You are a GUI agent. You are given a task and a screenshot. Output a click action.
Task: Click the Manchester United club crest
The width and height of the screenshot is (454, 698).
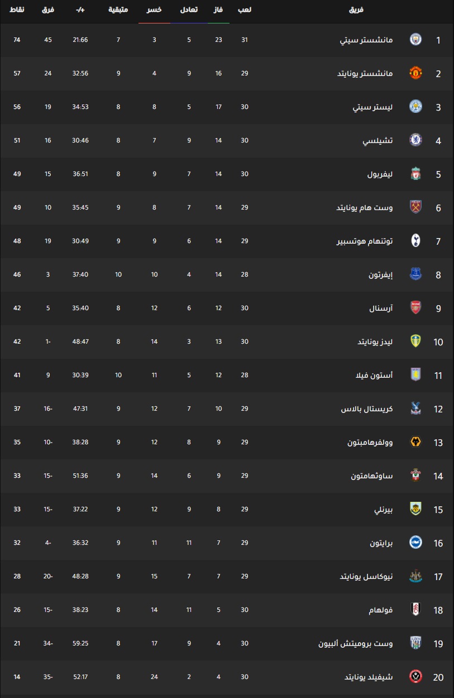(x=415, y=73)
